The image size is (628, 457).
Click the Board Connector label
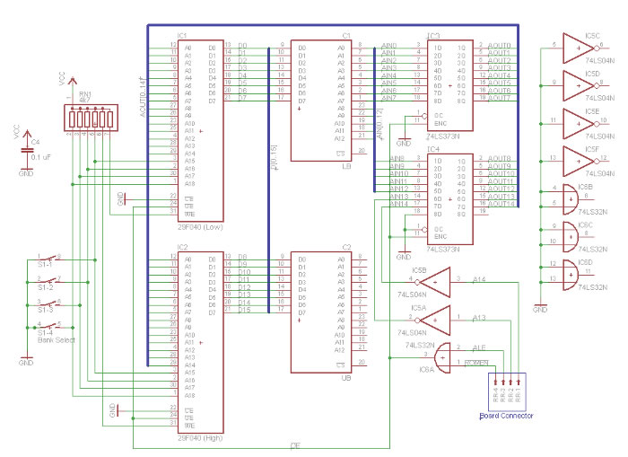tap(506, 416)
